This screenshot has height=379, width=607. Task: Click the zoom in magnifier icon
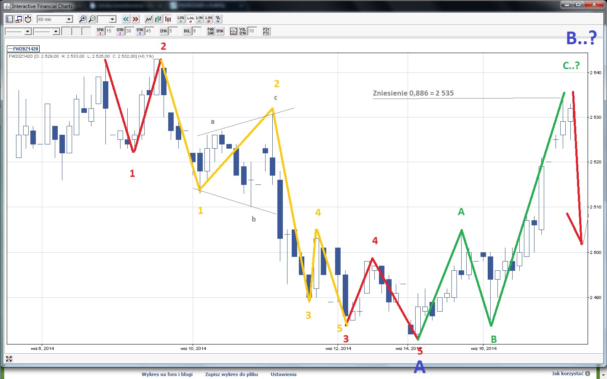coord(83,19)
